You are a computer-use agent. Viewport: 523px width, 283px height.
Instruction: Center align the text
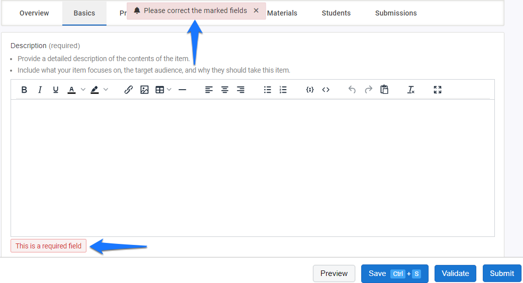coord(225,90)
